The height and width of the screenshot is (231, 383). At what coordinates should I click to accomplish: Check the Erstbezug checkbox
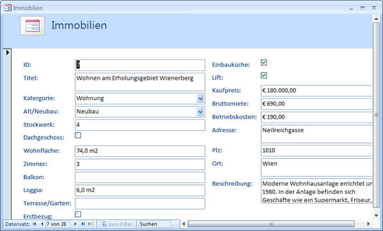tap(78, 214)
